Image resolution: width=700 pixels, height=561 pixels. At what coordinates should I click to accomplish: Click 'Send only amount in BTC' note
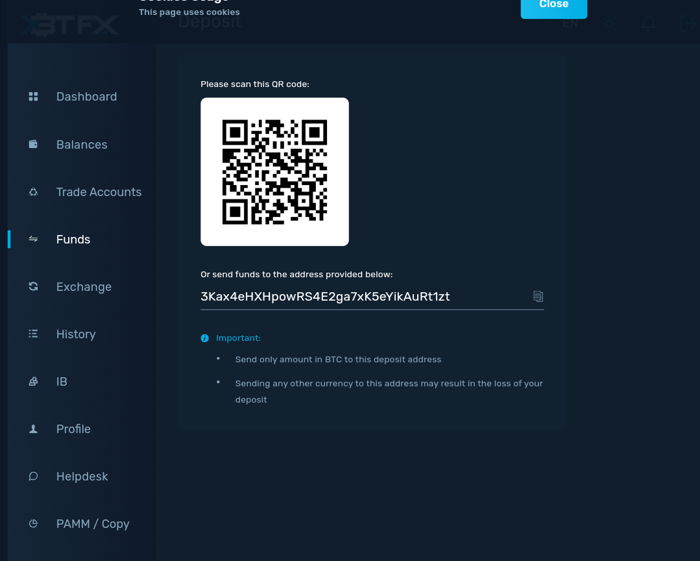coord(338,360)
